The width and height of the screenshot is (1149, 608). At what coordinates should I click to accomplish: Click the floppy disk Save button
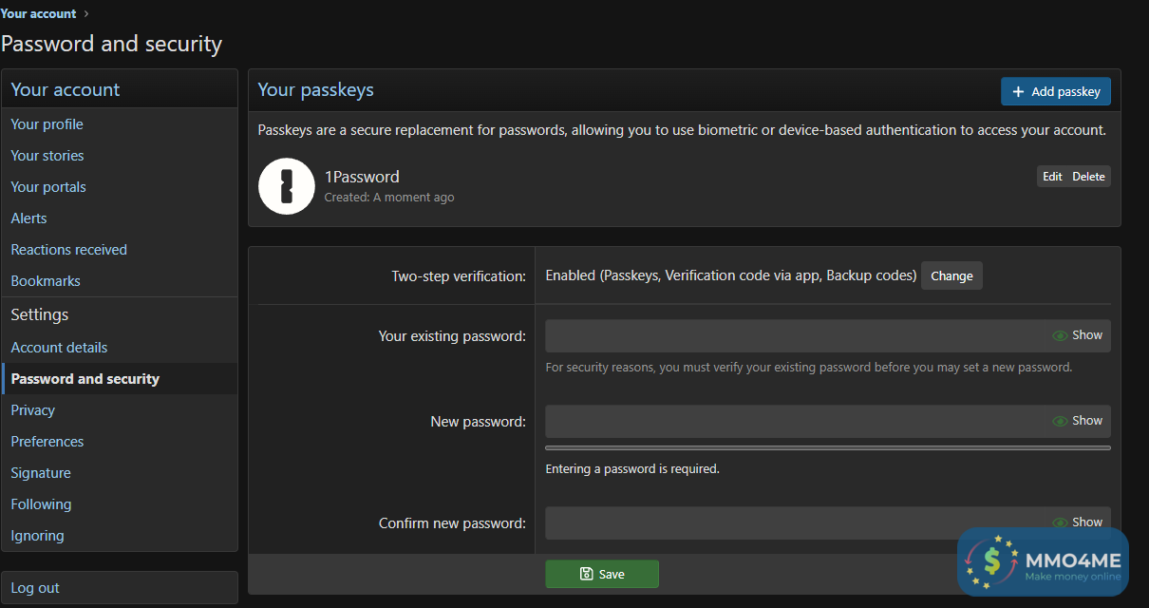601,574
